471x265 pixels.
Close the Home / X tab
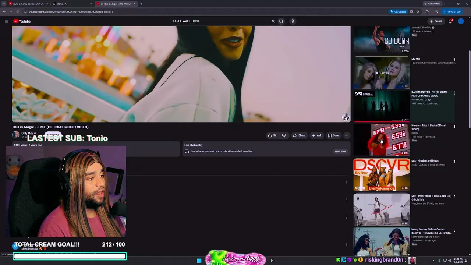(x=91, y=4)
